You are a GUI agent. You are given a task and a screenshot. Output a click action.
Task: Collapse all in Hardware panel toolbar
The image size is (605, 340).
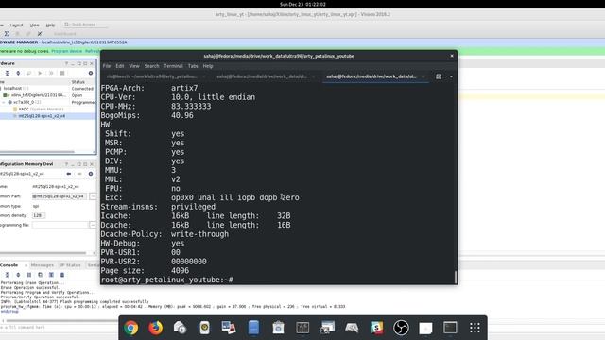(7, 73)
